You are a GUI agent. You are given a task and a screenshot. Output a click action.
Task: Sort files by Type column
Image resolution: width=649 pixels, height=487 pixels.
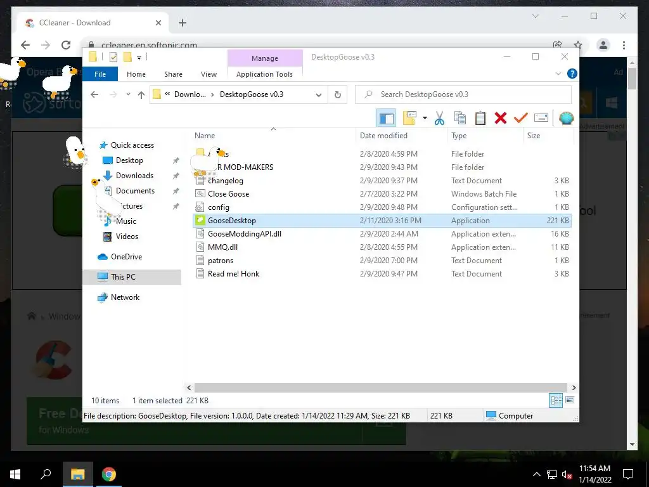(459, 136)
